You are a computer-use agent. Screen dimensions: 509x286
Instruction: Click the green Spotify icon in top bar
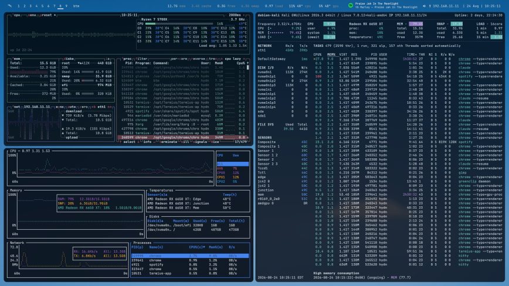click(351, 5)
